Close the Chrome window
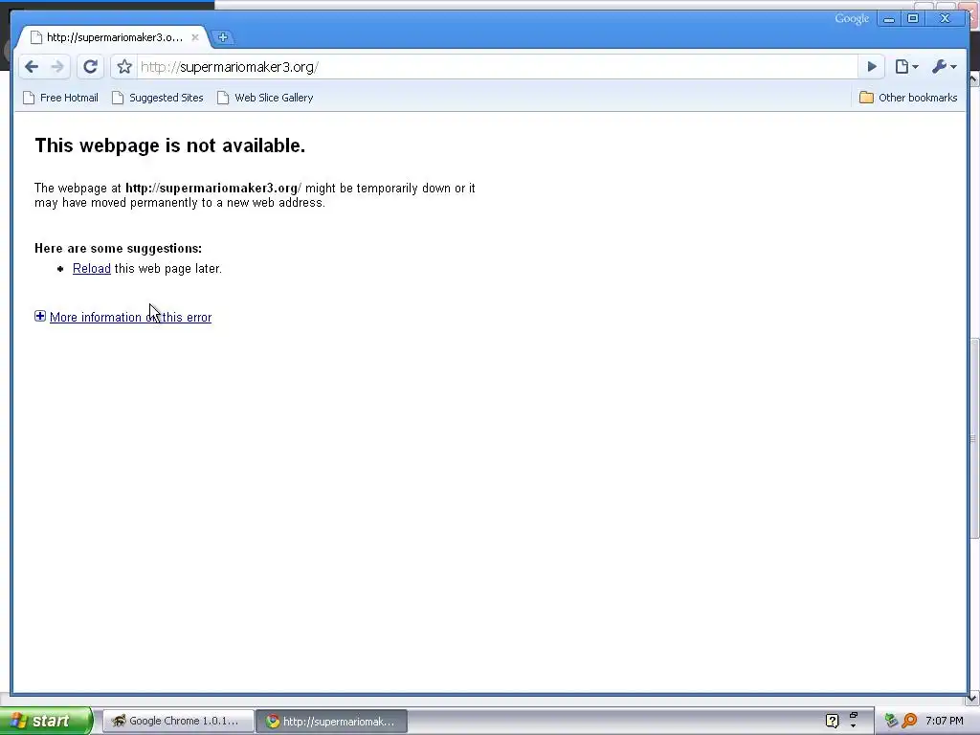The height and width of the screenshot is (735, 980). (x=945, y=19)
